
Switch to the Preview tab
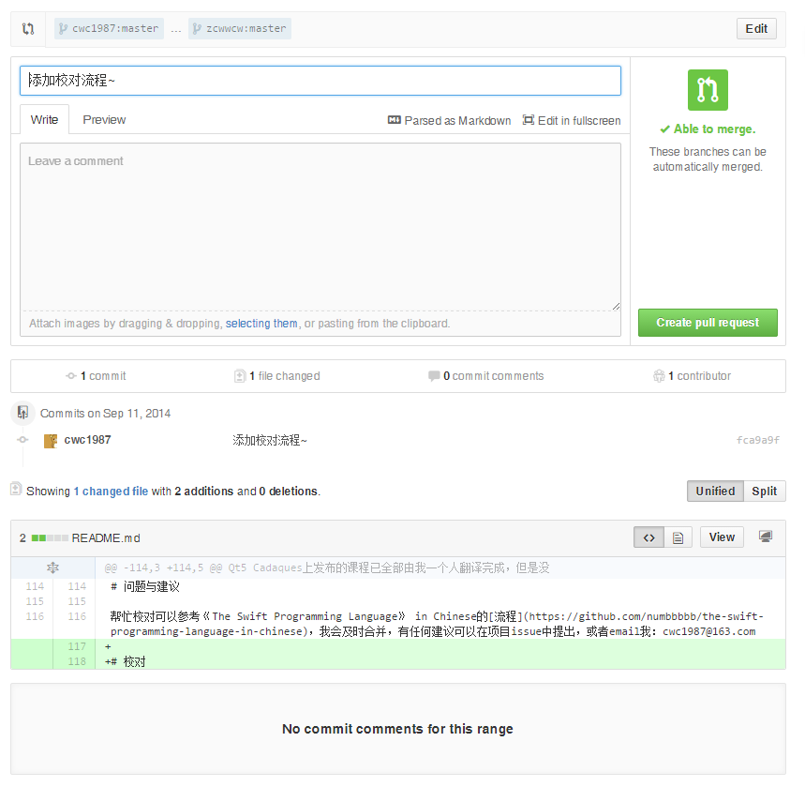point(104,120)
